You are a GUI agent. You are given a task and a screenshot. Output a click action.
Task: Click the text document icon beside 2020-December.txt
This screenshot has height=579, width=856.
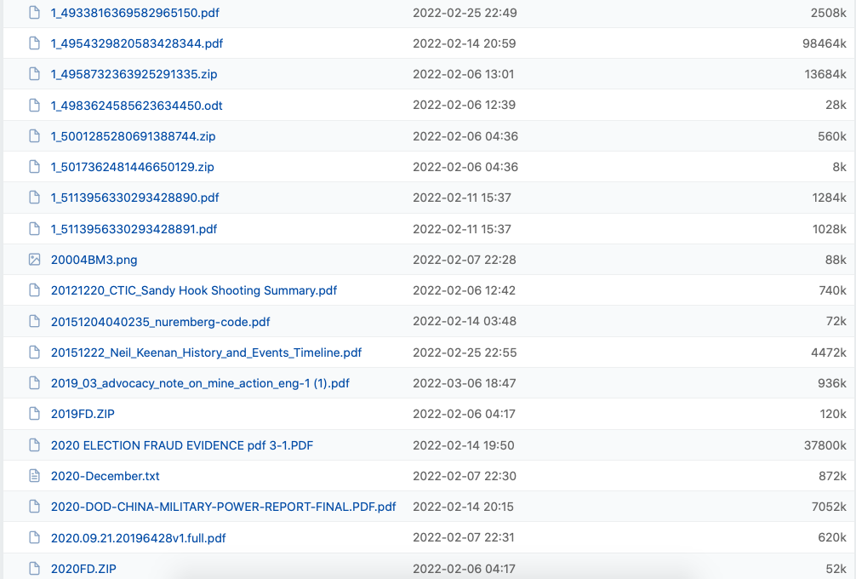(x=34, y=476)
